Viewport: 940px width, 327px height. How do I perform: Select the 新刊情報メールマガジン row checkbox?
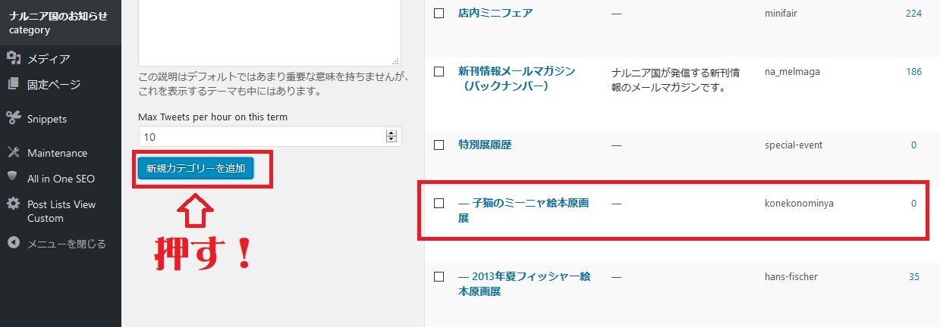click(x=439, y=72)
